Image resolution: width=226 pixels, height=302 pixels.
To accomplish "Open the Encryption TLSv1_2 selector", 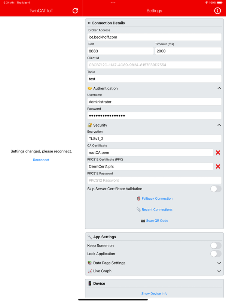I will click(154, 139).
